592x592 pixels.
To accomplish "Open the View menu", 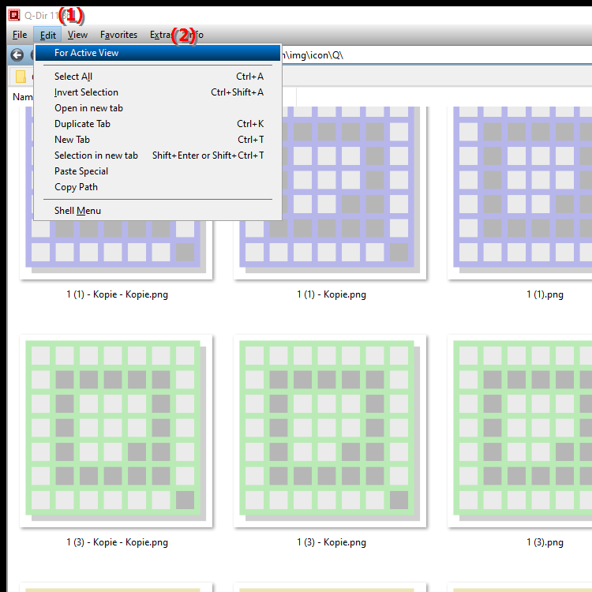I will click(78, 35).
